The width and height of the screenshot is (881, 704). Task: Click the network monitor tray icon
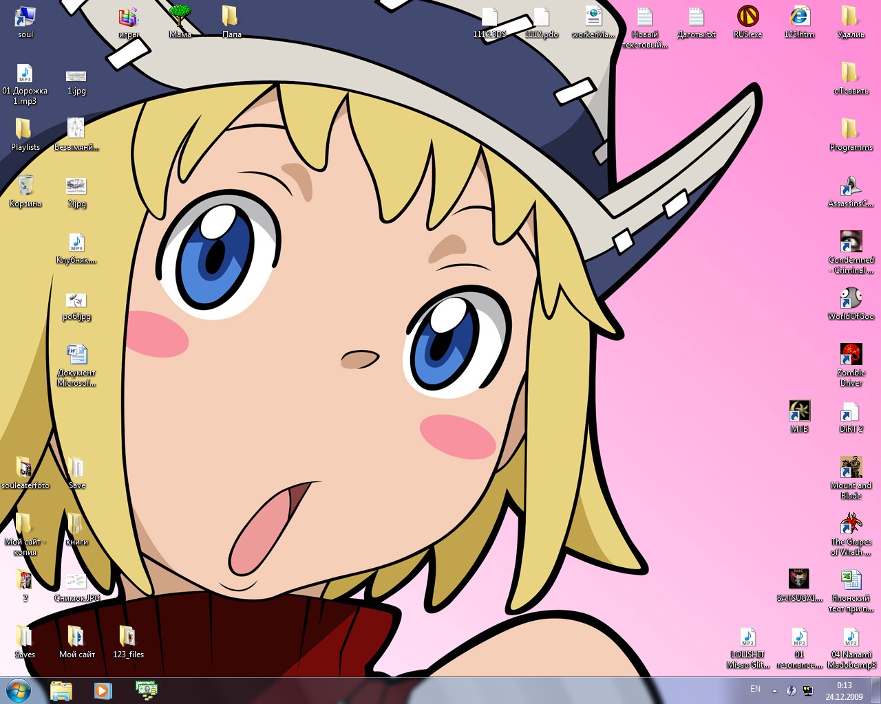pos(807,691)
